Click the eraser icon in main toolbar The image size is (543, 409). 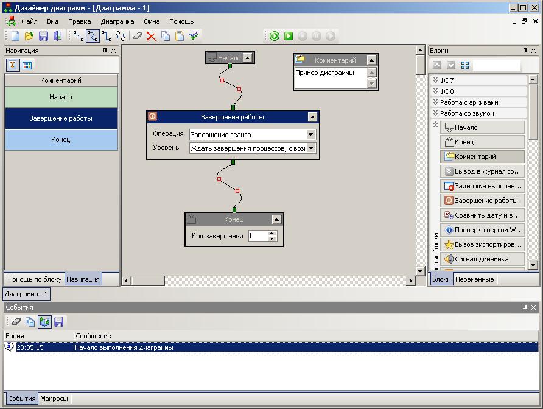pos(138,36)
